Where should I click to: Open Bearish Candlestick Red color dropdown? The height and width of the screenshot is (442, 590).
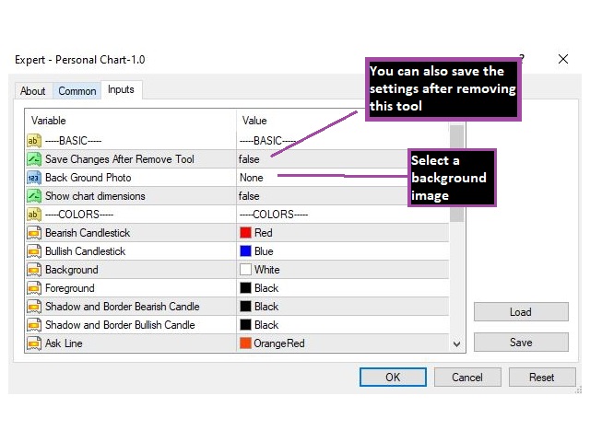click(x=343, y=233)
